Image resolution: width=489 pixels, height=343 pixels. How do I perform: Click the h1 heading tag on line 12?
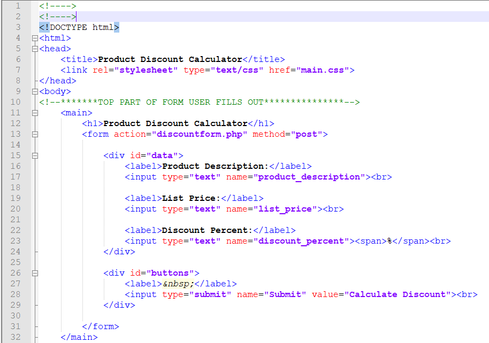tap(95, 123)
